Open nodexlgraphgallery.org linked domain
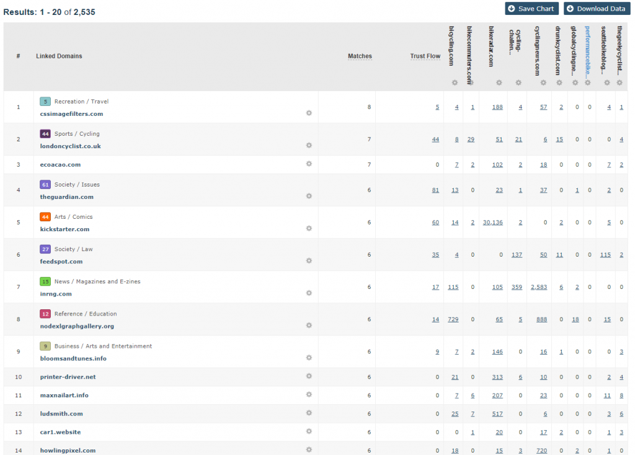635x455 pixels. point(77,326)
